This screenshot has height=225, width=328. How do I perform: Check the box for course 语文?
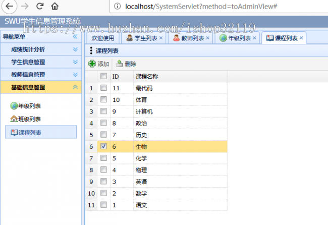(103, 205)
